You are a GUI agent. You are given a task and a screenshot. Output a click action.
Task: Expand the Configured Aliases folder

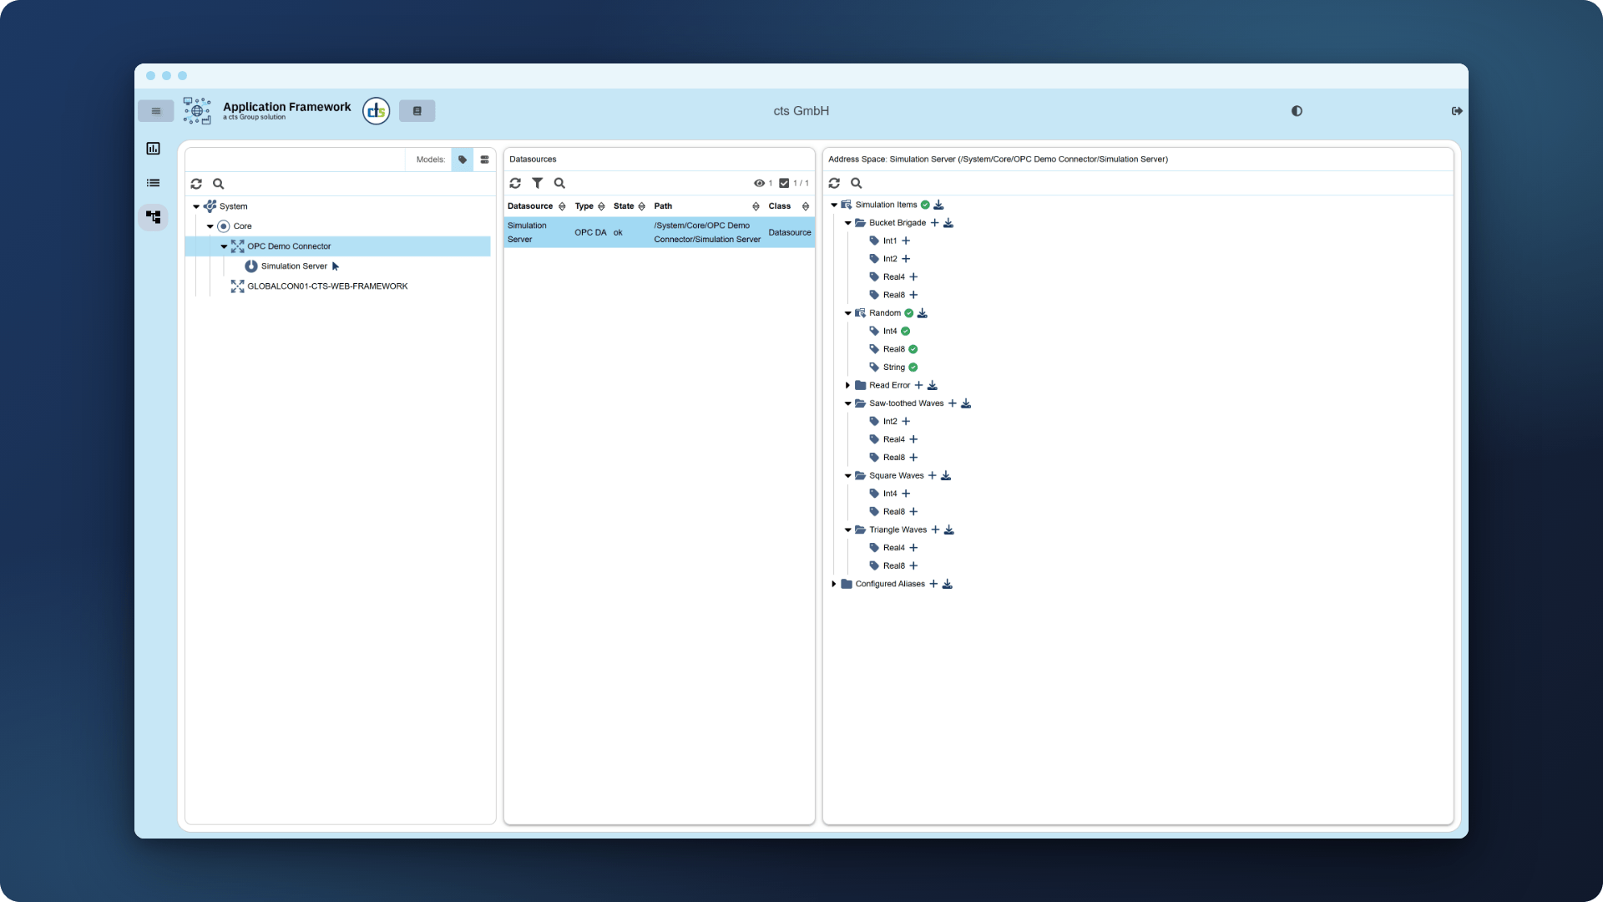point(833,584)
